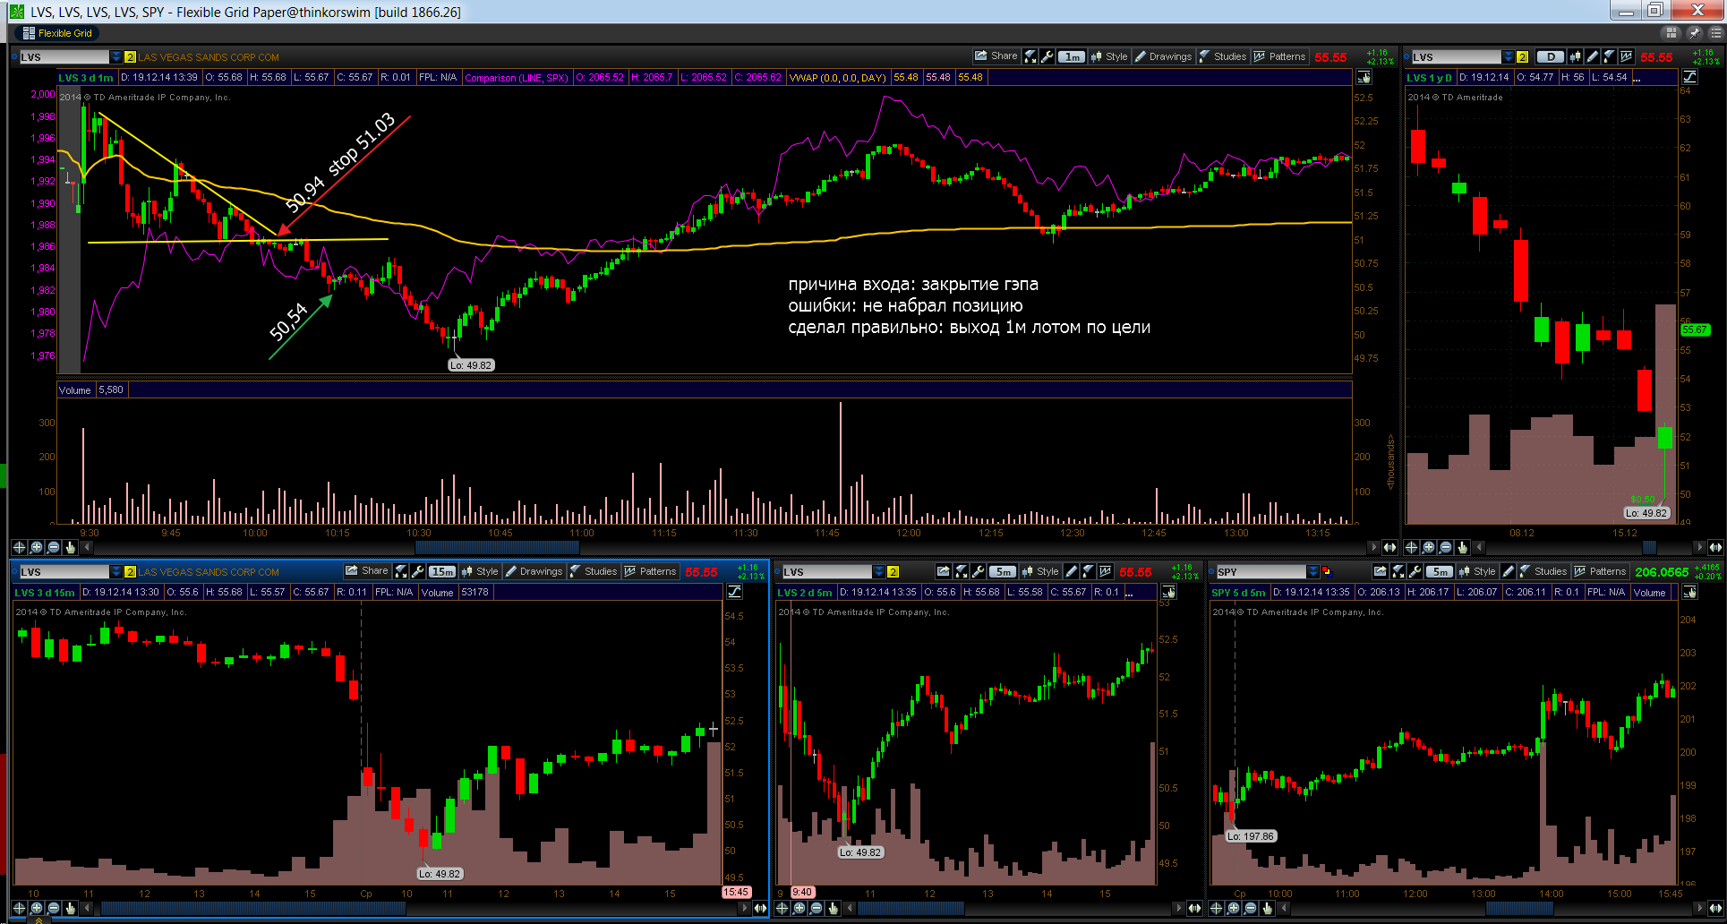
Task: Select LVS symbol field of the 1m chart
Action: [x=64, y=56]
